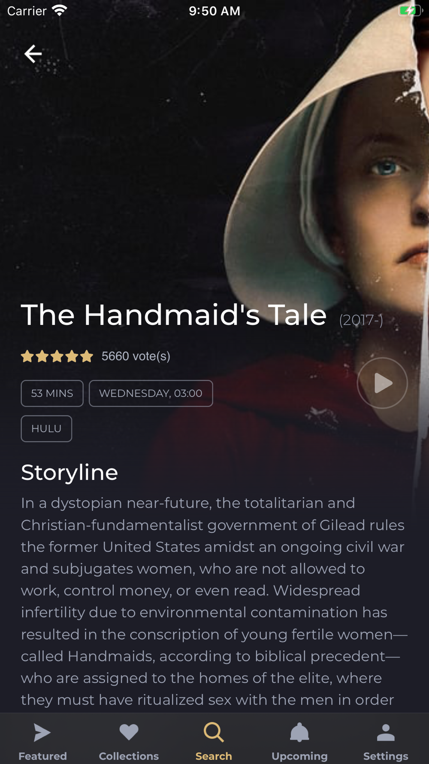The width and height of the screenshot is (429, 764).
Task: Tap The Handmaid's Tale title
Action: point(174,315)
